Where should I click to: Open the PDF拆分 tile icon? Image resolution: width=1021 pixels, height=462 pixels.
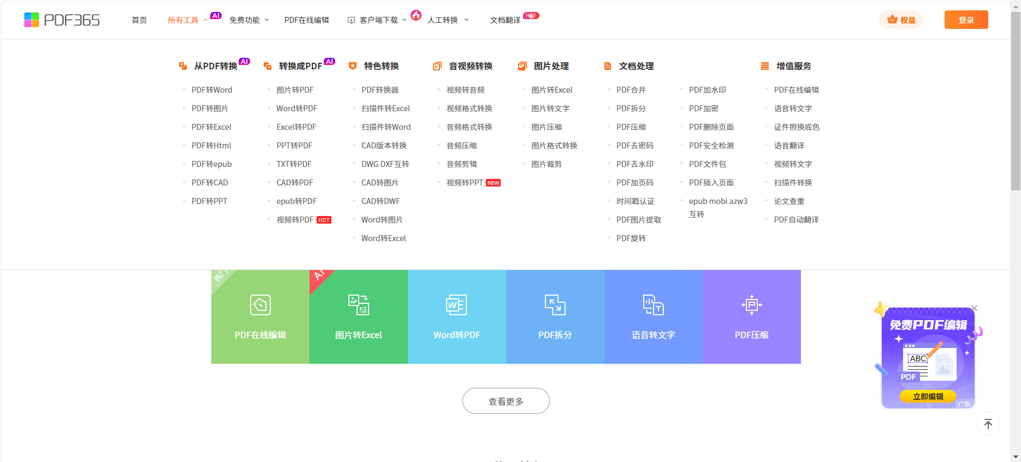pos(555,305)
